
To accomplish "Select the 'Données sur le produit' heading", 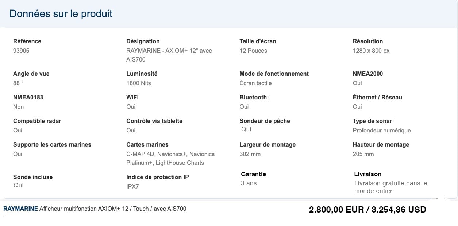I will coord(61,14).
